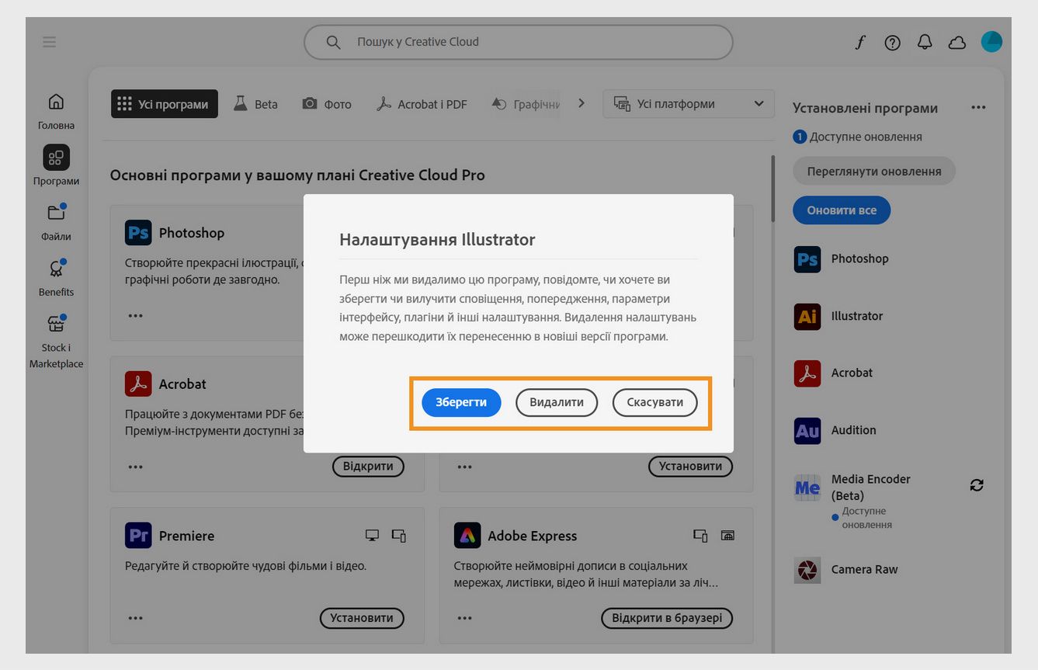Switch to the Фото tab
1038x670 pixels.
(327, 104)
